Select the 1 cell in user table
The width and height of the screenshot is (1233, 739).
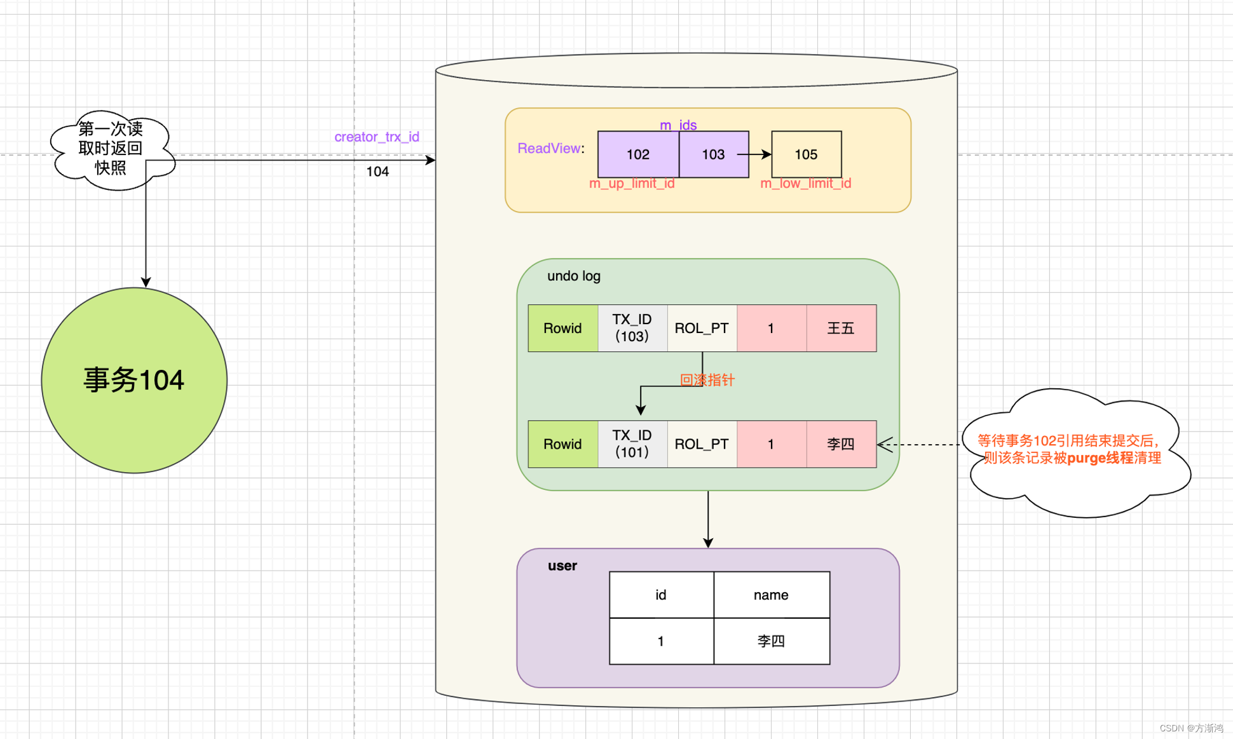click(x=662, y=641)
